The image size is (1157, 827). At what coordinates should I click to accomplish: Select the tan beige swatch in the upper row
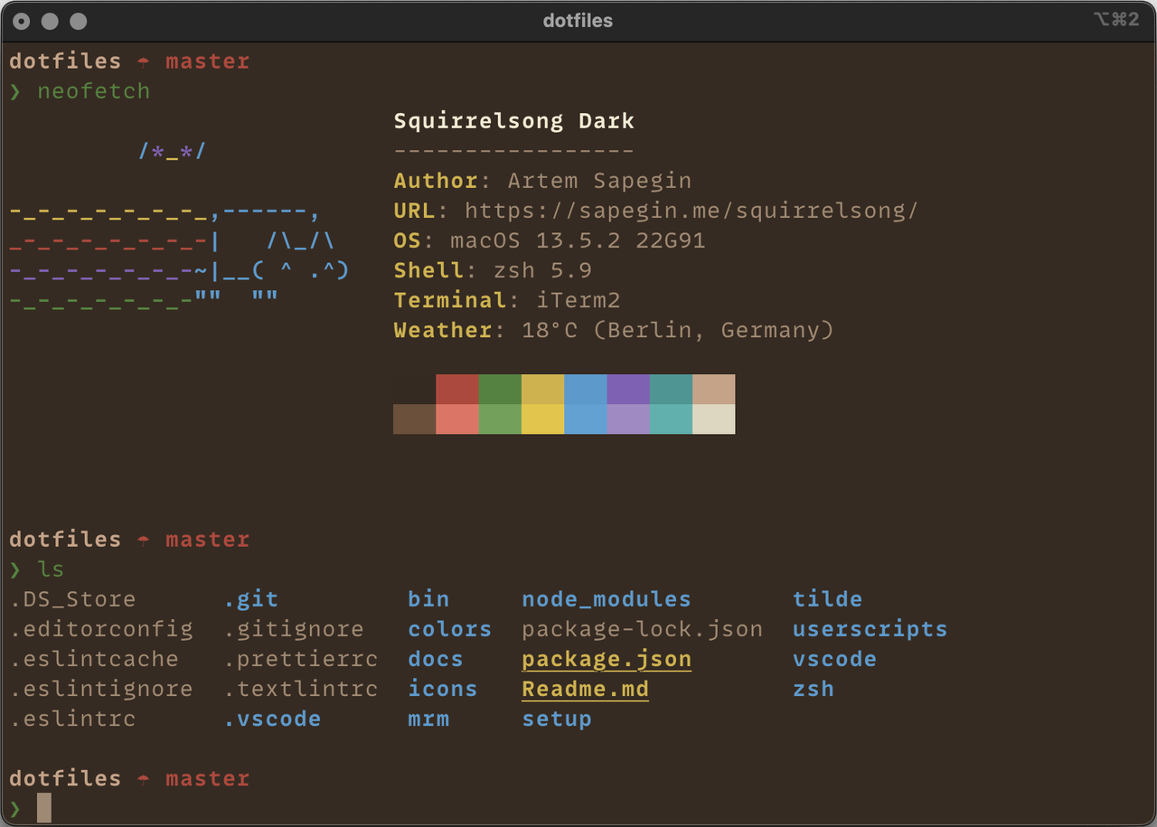(714, 389)
